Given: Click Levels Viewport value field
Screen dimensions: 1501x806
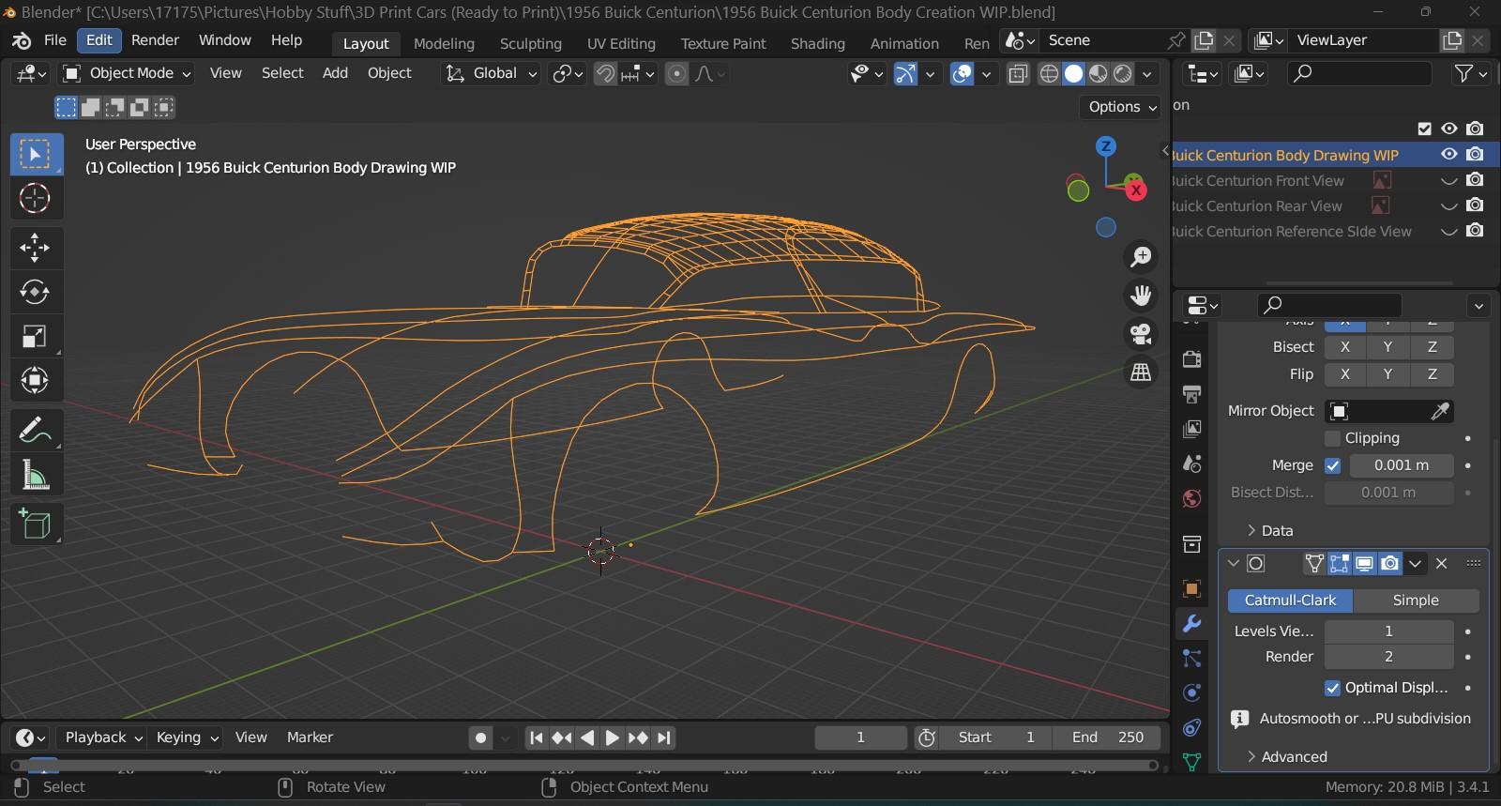Looking at the screenshot, I should pos(1388,631).
